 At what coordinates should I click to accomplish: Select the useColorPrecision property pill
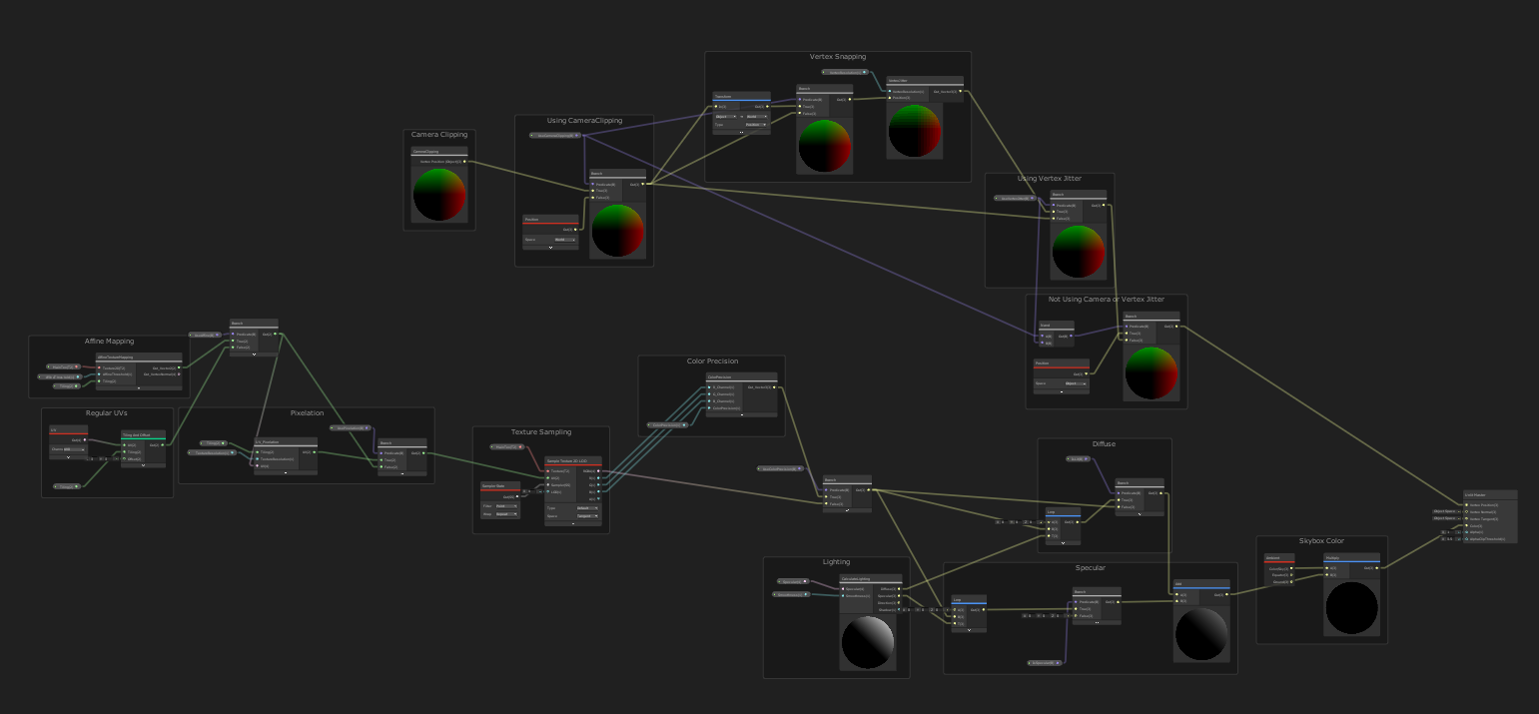click(780, 468)
